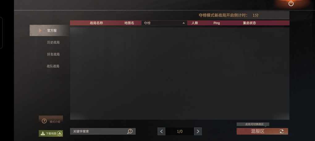Expand dropdown using the white triangle arrow
The image size is (315, 141).
[183, 23]
